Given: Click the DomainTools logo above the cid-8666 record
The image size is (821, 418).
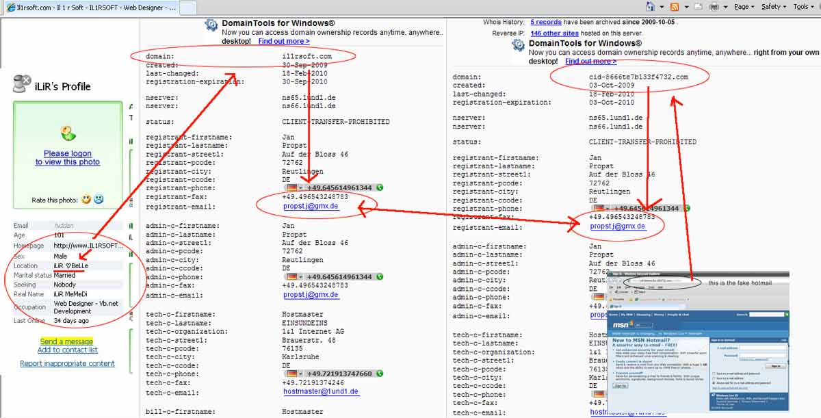Looking at the screenshot, I should click(518, 45).
